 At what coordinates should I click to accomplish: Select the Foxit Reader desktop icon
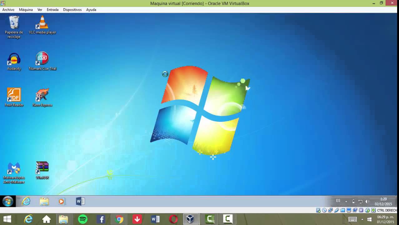coord(14,97)
